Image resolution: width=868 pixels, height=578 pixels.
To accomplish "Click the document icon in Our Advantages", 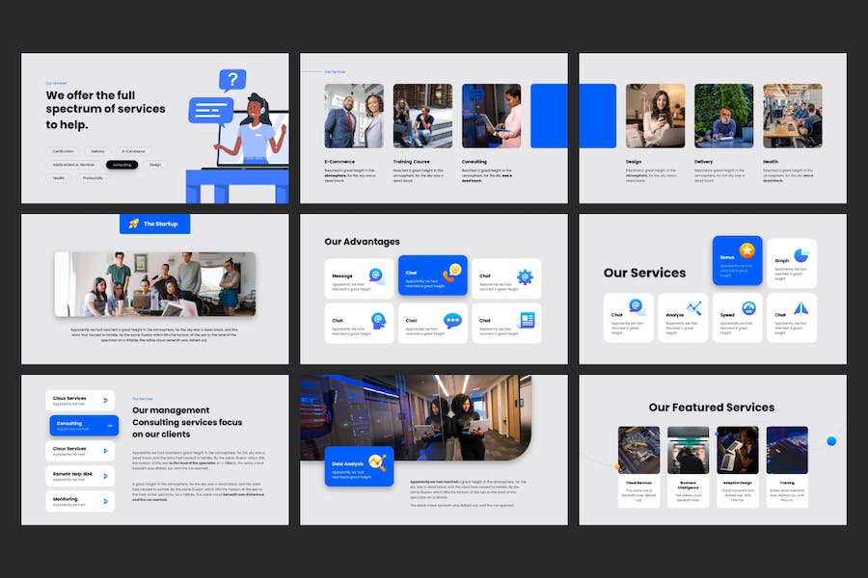I will point(527,321).
